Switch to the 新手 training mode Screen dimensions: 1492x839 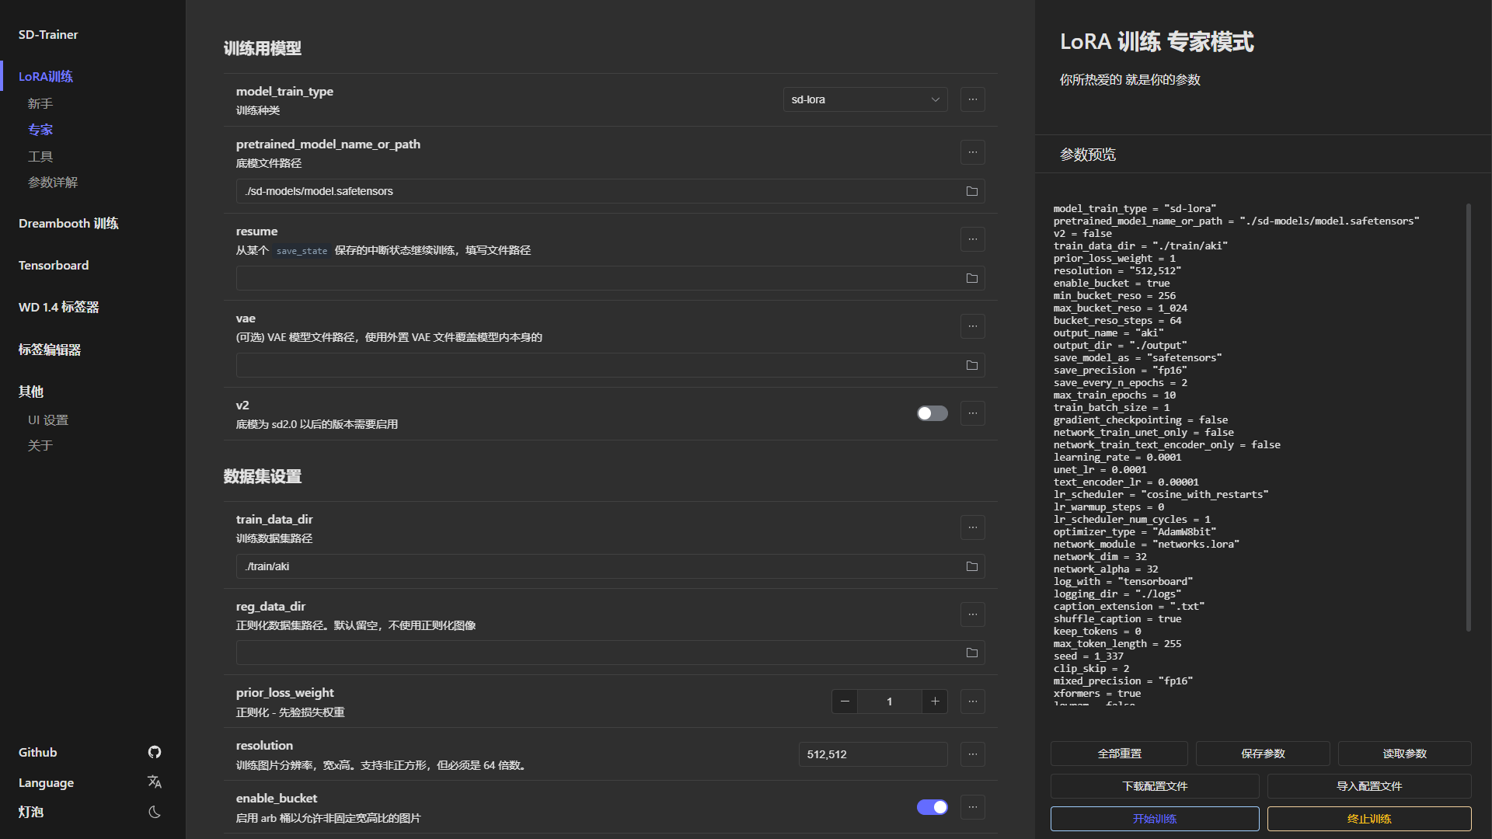[40, 103]
